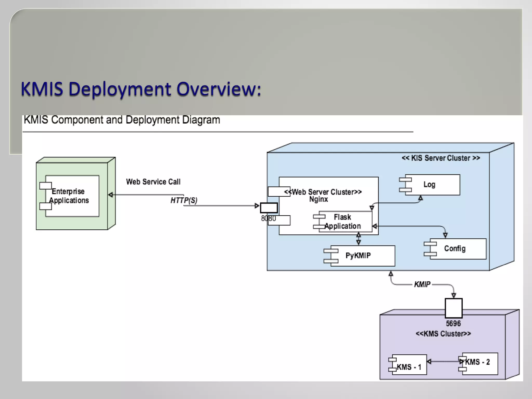Click the Web Service Call label
The width and height of the screenshot is (532, 399).
tap(153, 182)
